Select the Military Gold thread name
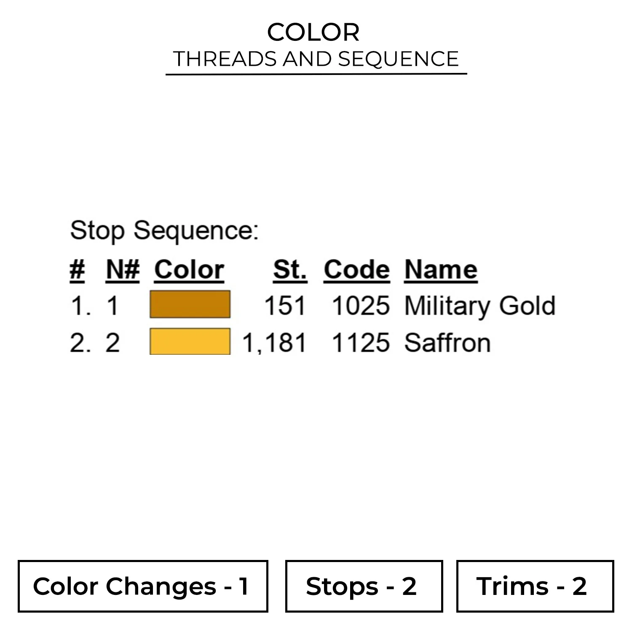The height and width of the screenshot is (632, 632). pyautogui.click(x=480, y=305)
